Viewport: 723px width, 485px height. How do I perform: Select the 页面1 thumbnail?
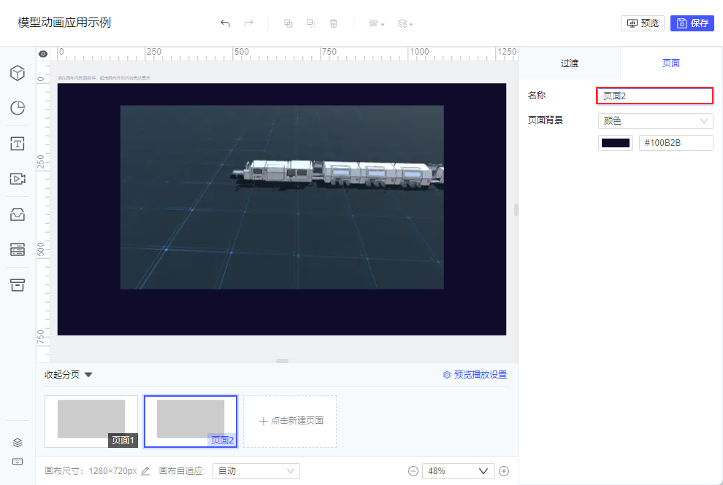point(91,422)
